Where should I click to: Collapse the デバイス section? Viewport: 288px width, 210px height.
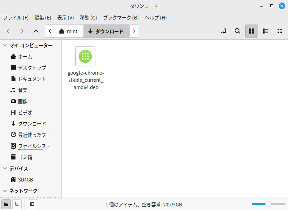tap(5, 169)
